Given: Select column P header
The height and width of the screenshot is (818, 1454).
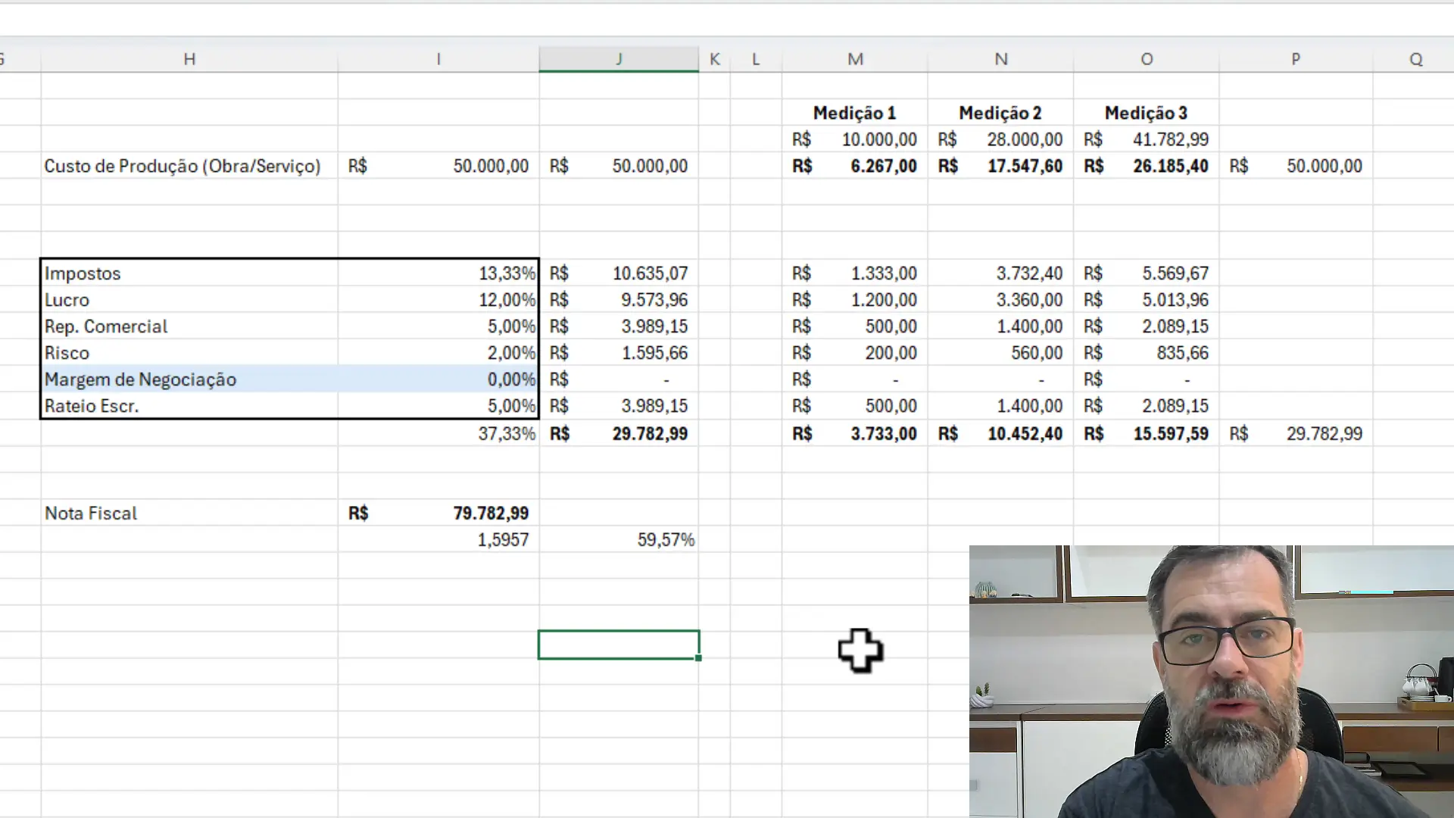Looking at the screenshot, I should click(1296, 59).
